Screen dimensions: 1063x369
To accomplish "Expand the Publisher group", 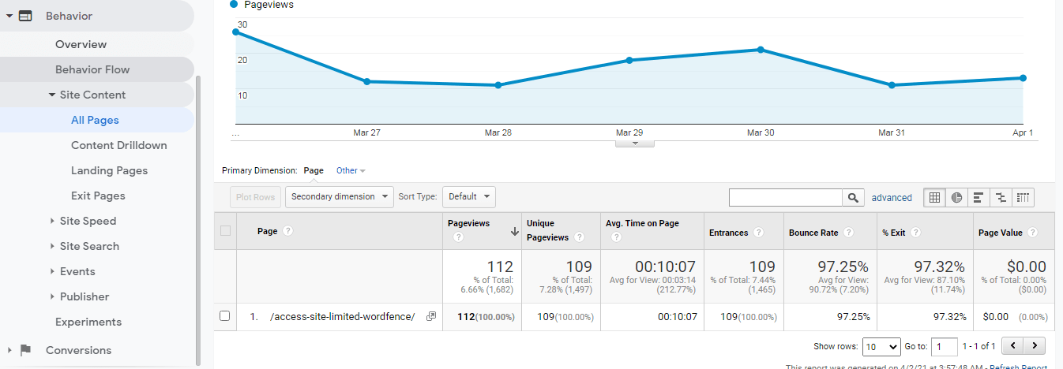I will click(x=51, y=296).
